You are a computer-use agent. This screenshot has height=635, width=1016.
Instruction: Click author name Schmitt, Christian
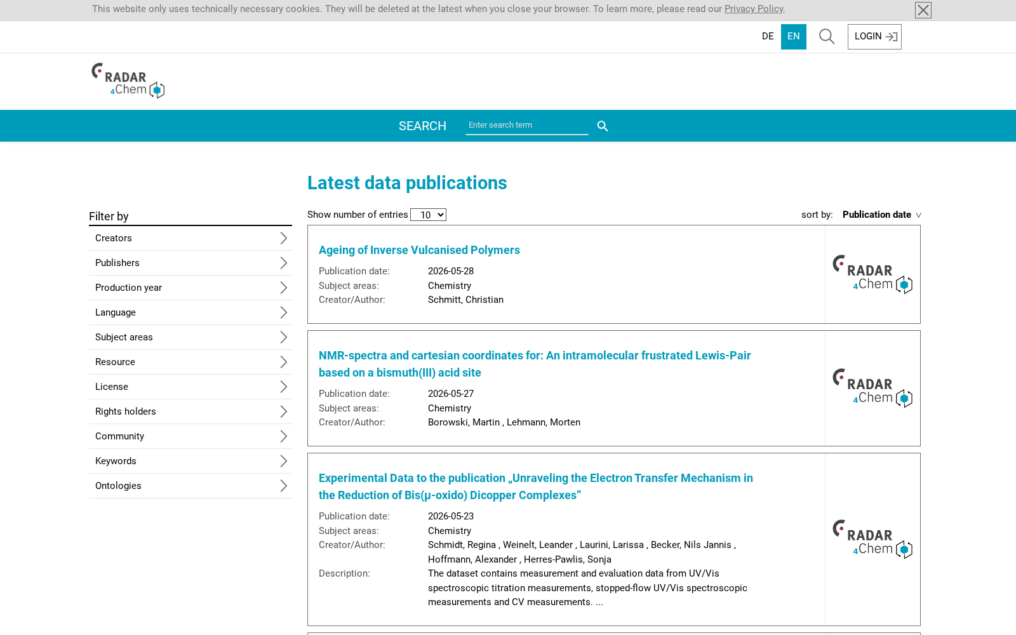(x=465, y=300)
